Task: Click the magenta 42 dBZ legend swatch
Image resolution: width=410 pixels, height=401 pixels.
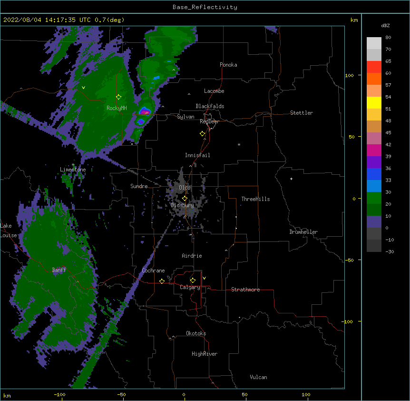Action: 374,150
